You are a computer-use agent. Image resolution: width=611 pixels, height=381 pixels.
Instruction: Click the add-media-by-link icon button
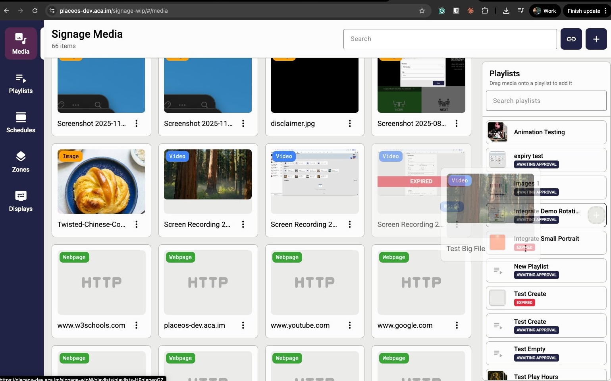click(571, 39)
